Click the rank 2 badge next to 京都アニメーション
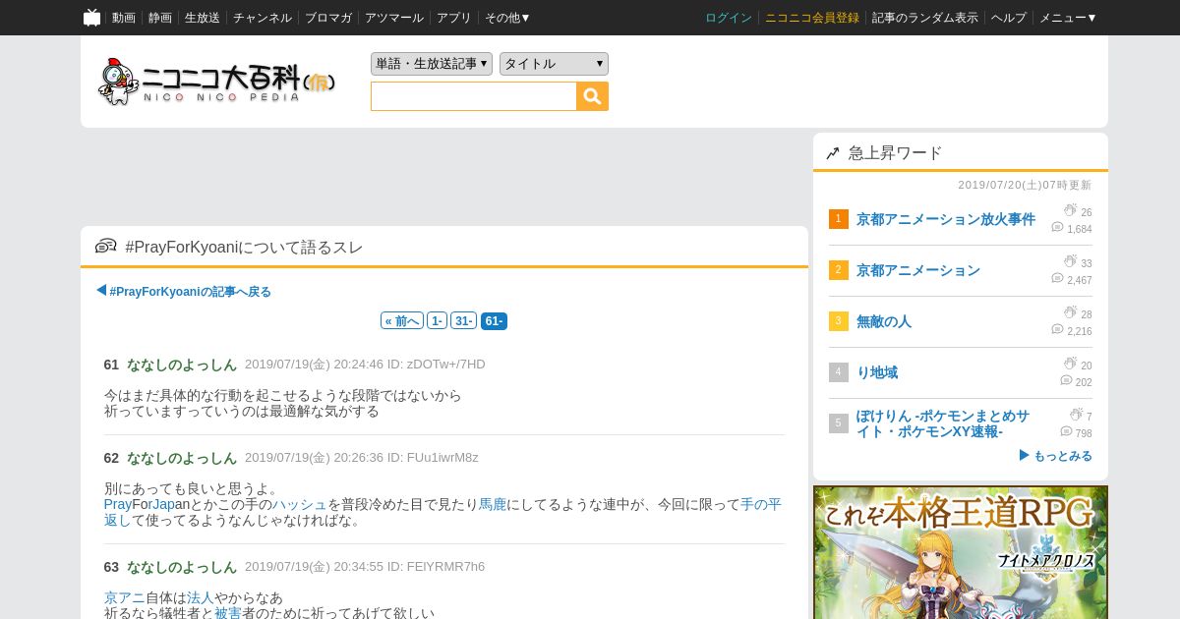 pyautogui.click(x=839, y=270)
